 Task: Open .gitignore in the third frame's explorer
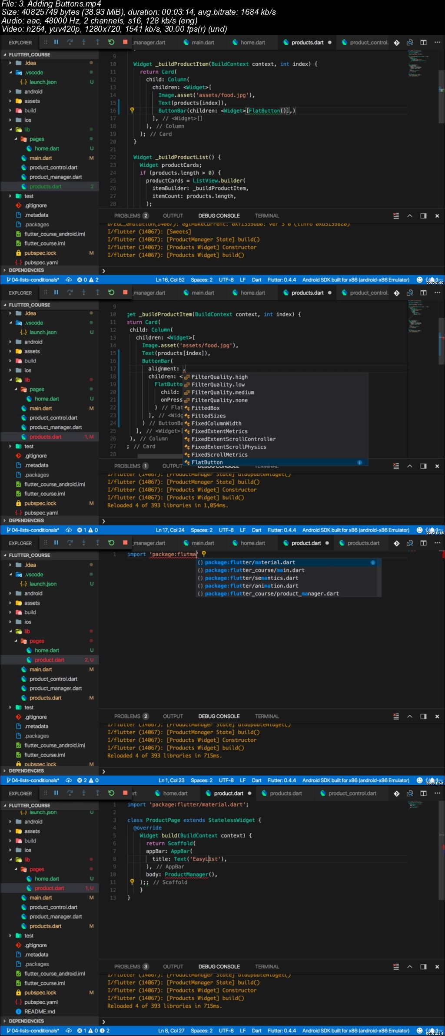coord(35,717)
